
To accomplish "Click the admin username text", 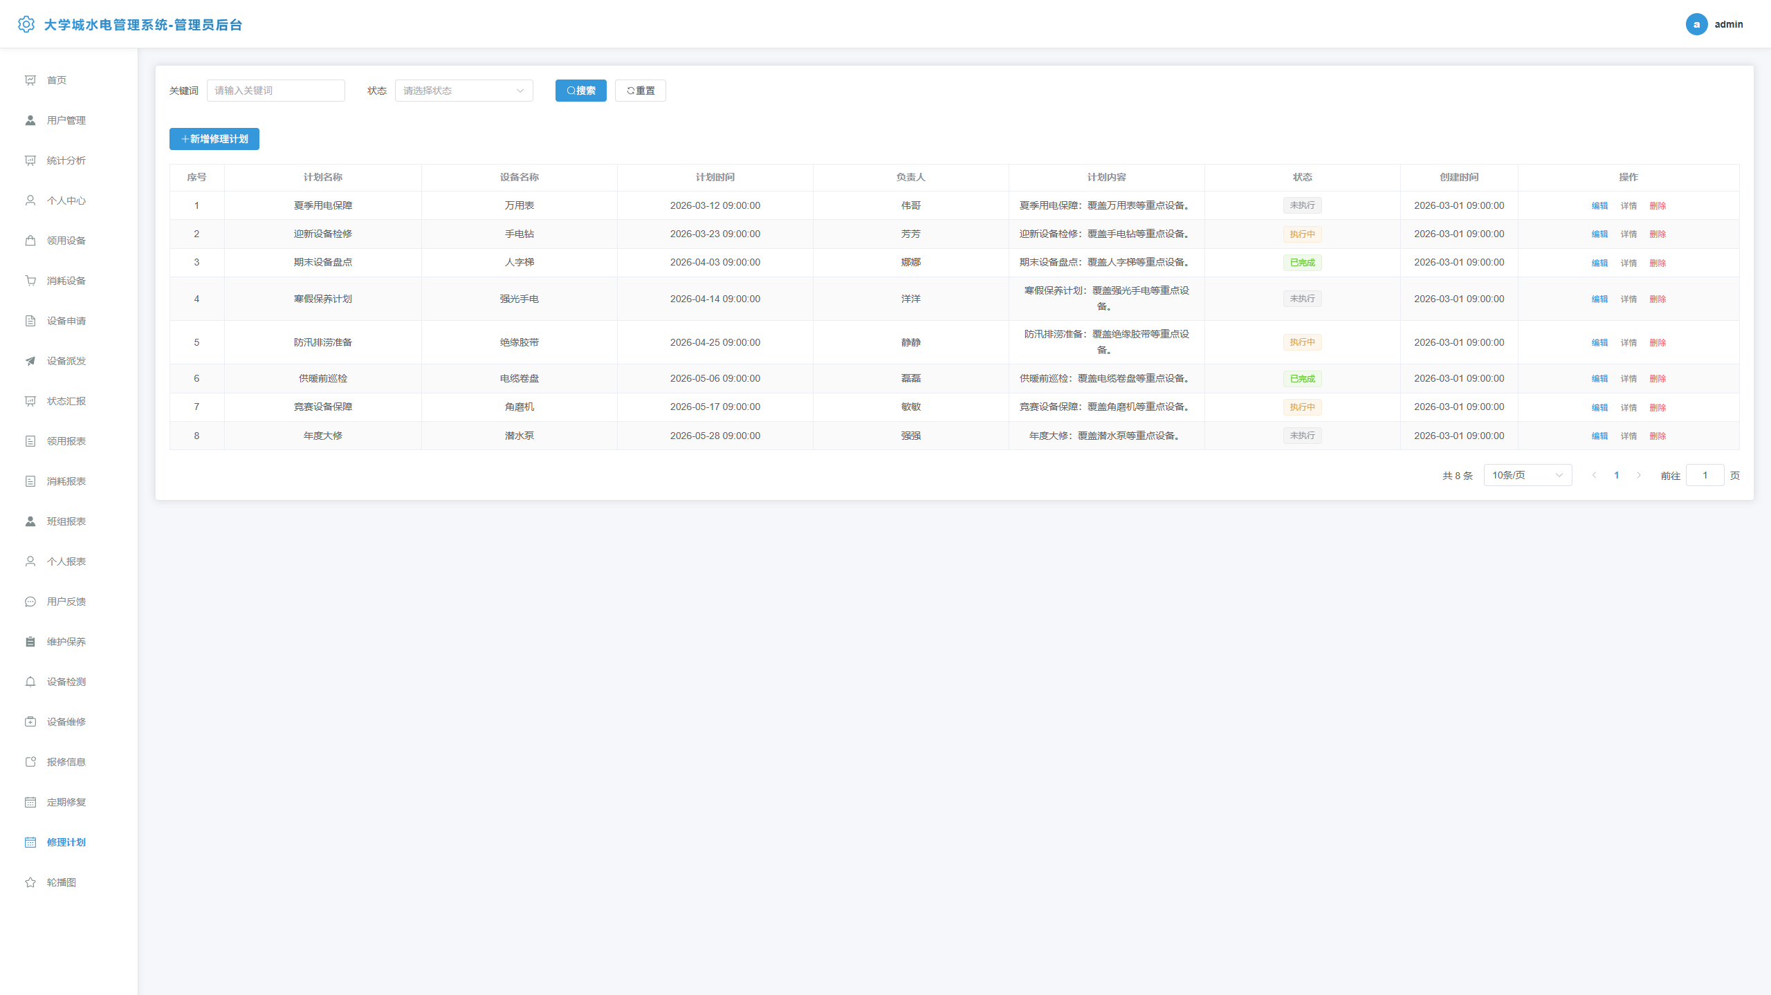I will [1728, 24].
